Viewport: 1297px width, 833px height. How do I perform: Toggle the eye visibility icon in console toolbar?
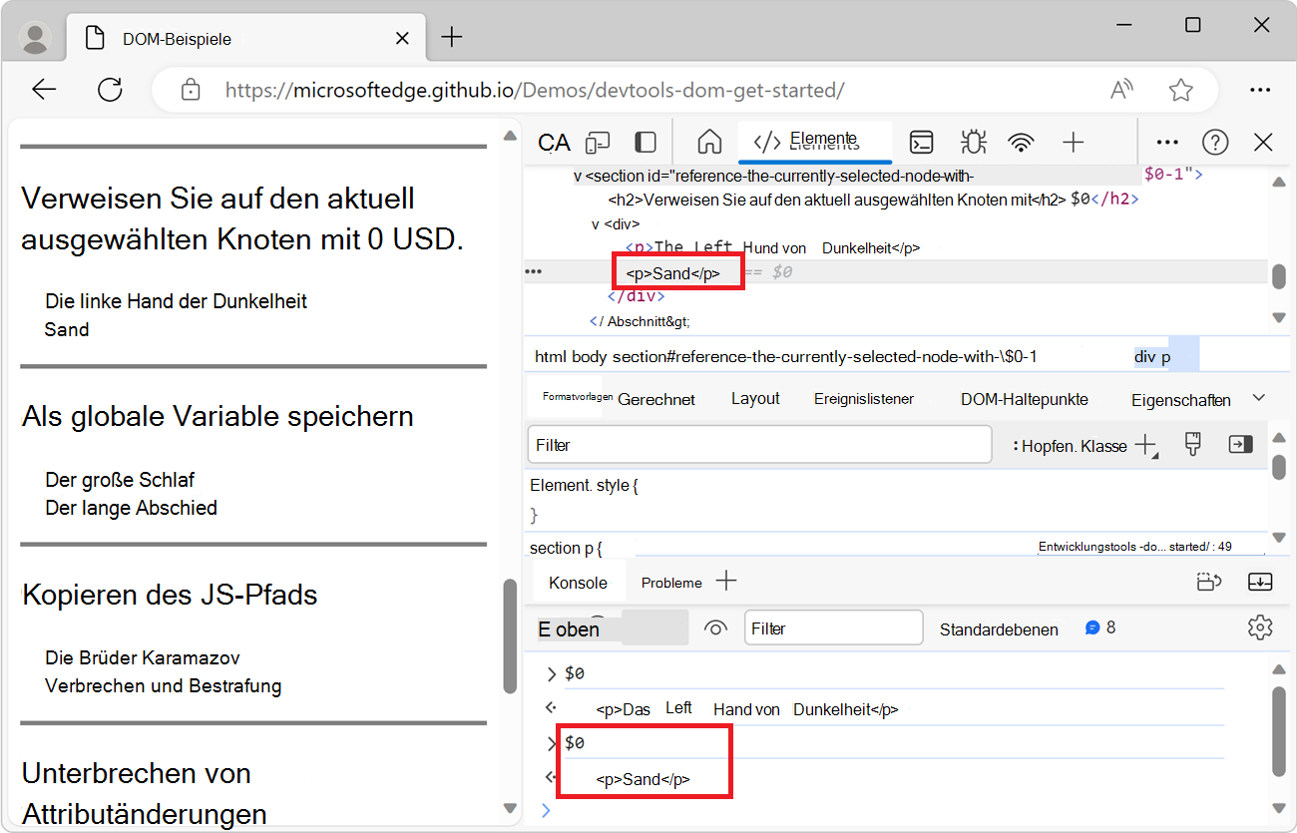[715, 627]
